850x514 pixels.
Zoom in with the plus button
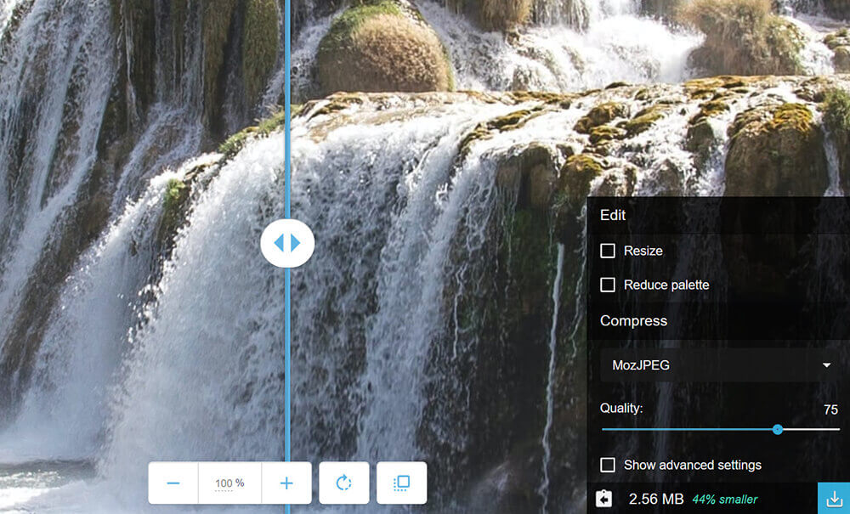click(x=286, y=483)
